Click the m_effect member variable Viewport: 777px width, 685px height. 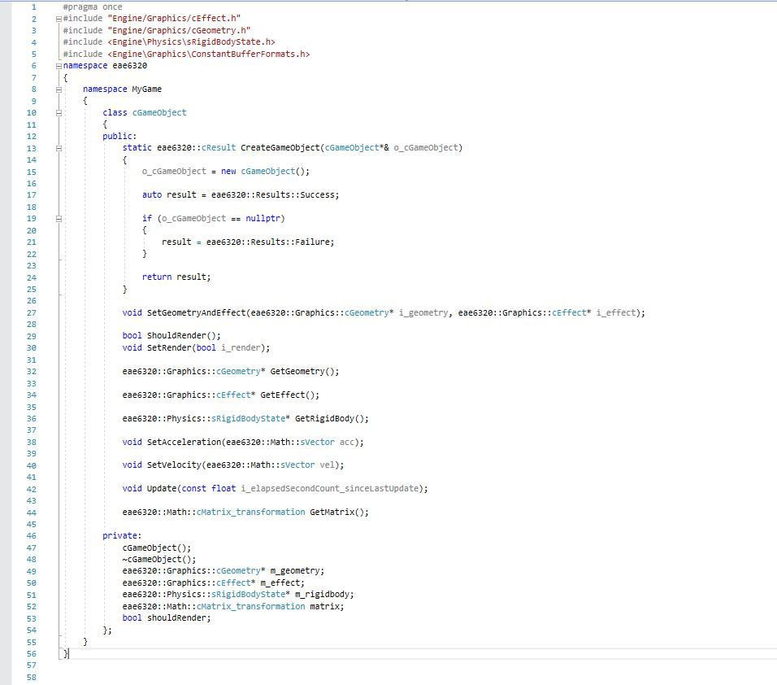(x=280, y=582)
